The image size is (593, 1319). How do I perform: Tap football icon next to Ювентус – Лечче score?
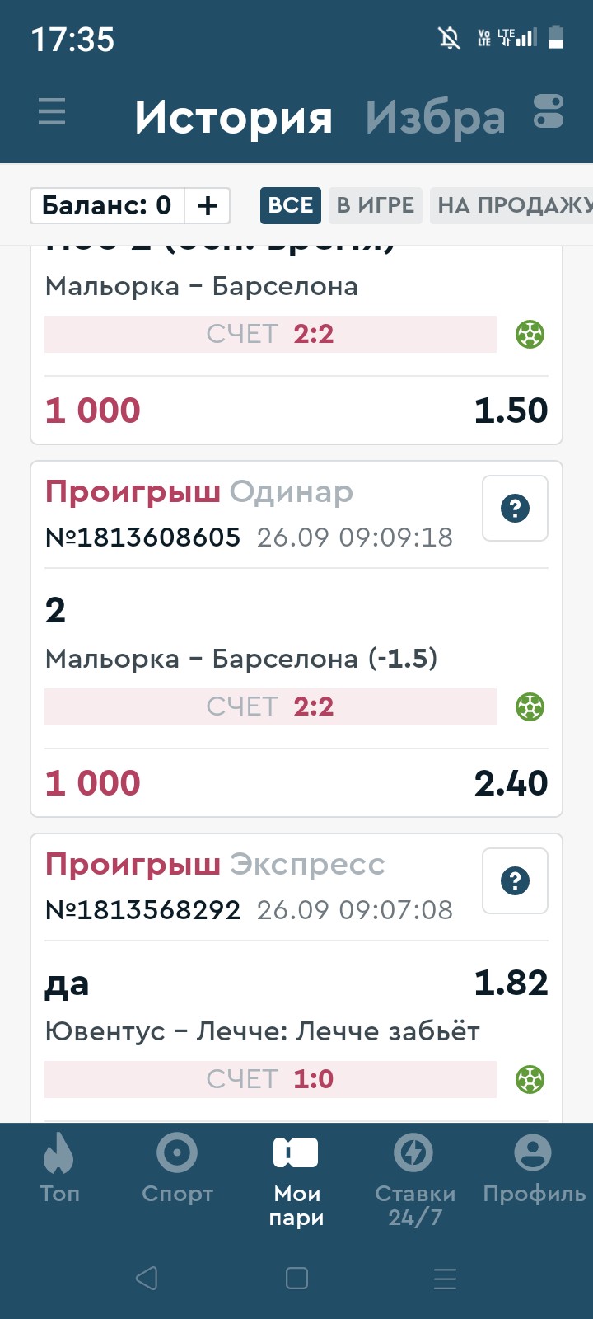[530, 1079]
